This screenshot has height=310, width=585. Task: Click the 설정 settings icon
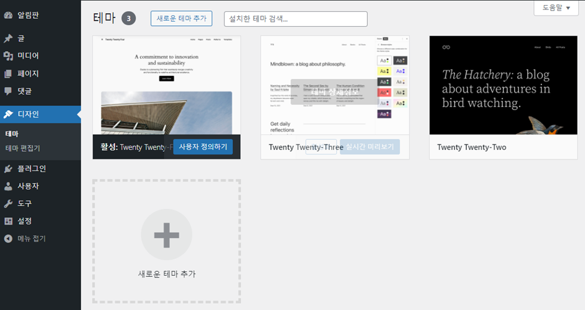click(8, 221)
